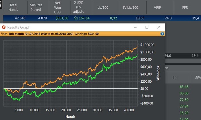
Task: Click the $1 167,54 EV adjusted value
Action: pyautogui.click(x=82, y=18)
